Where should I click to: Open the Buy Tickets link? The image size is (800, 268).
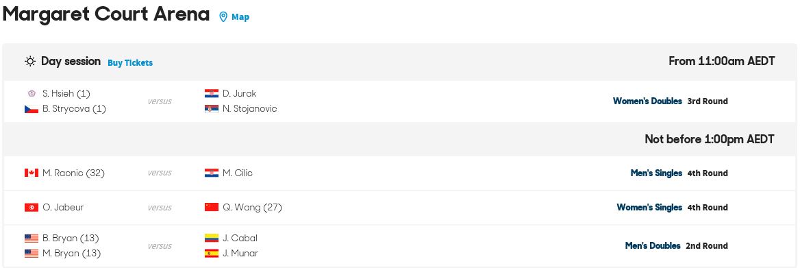(x=130, y=63)
